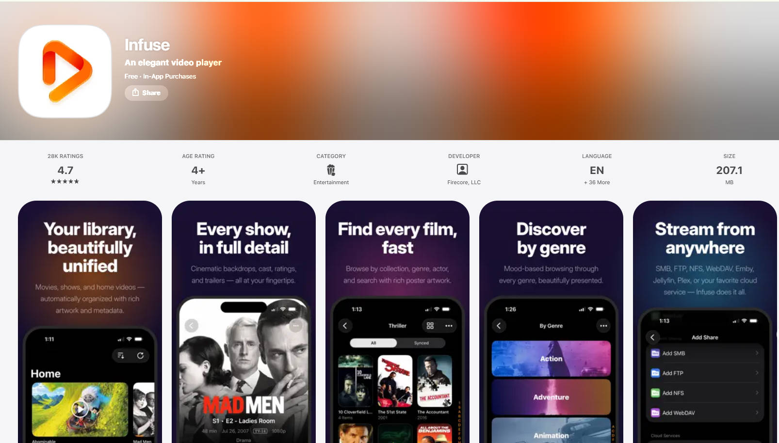Select the Synced tab in Thriller screenshot
779x443 pixels.
421,343
